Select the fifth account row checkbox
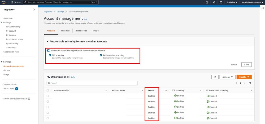This screenshot has width=265, height=124. pyautogui.click(x=48, y=118)
